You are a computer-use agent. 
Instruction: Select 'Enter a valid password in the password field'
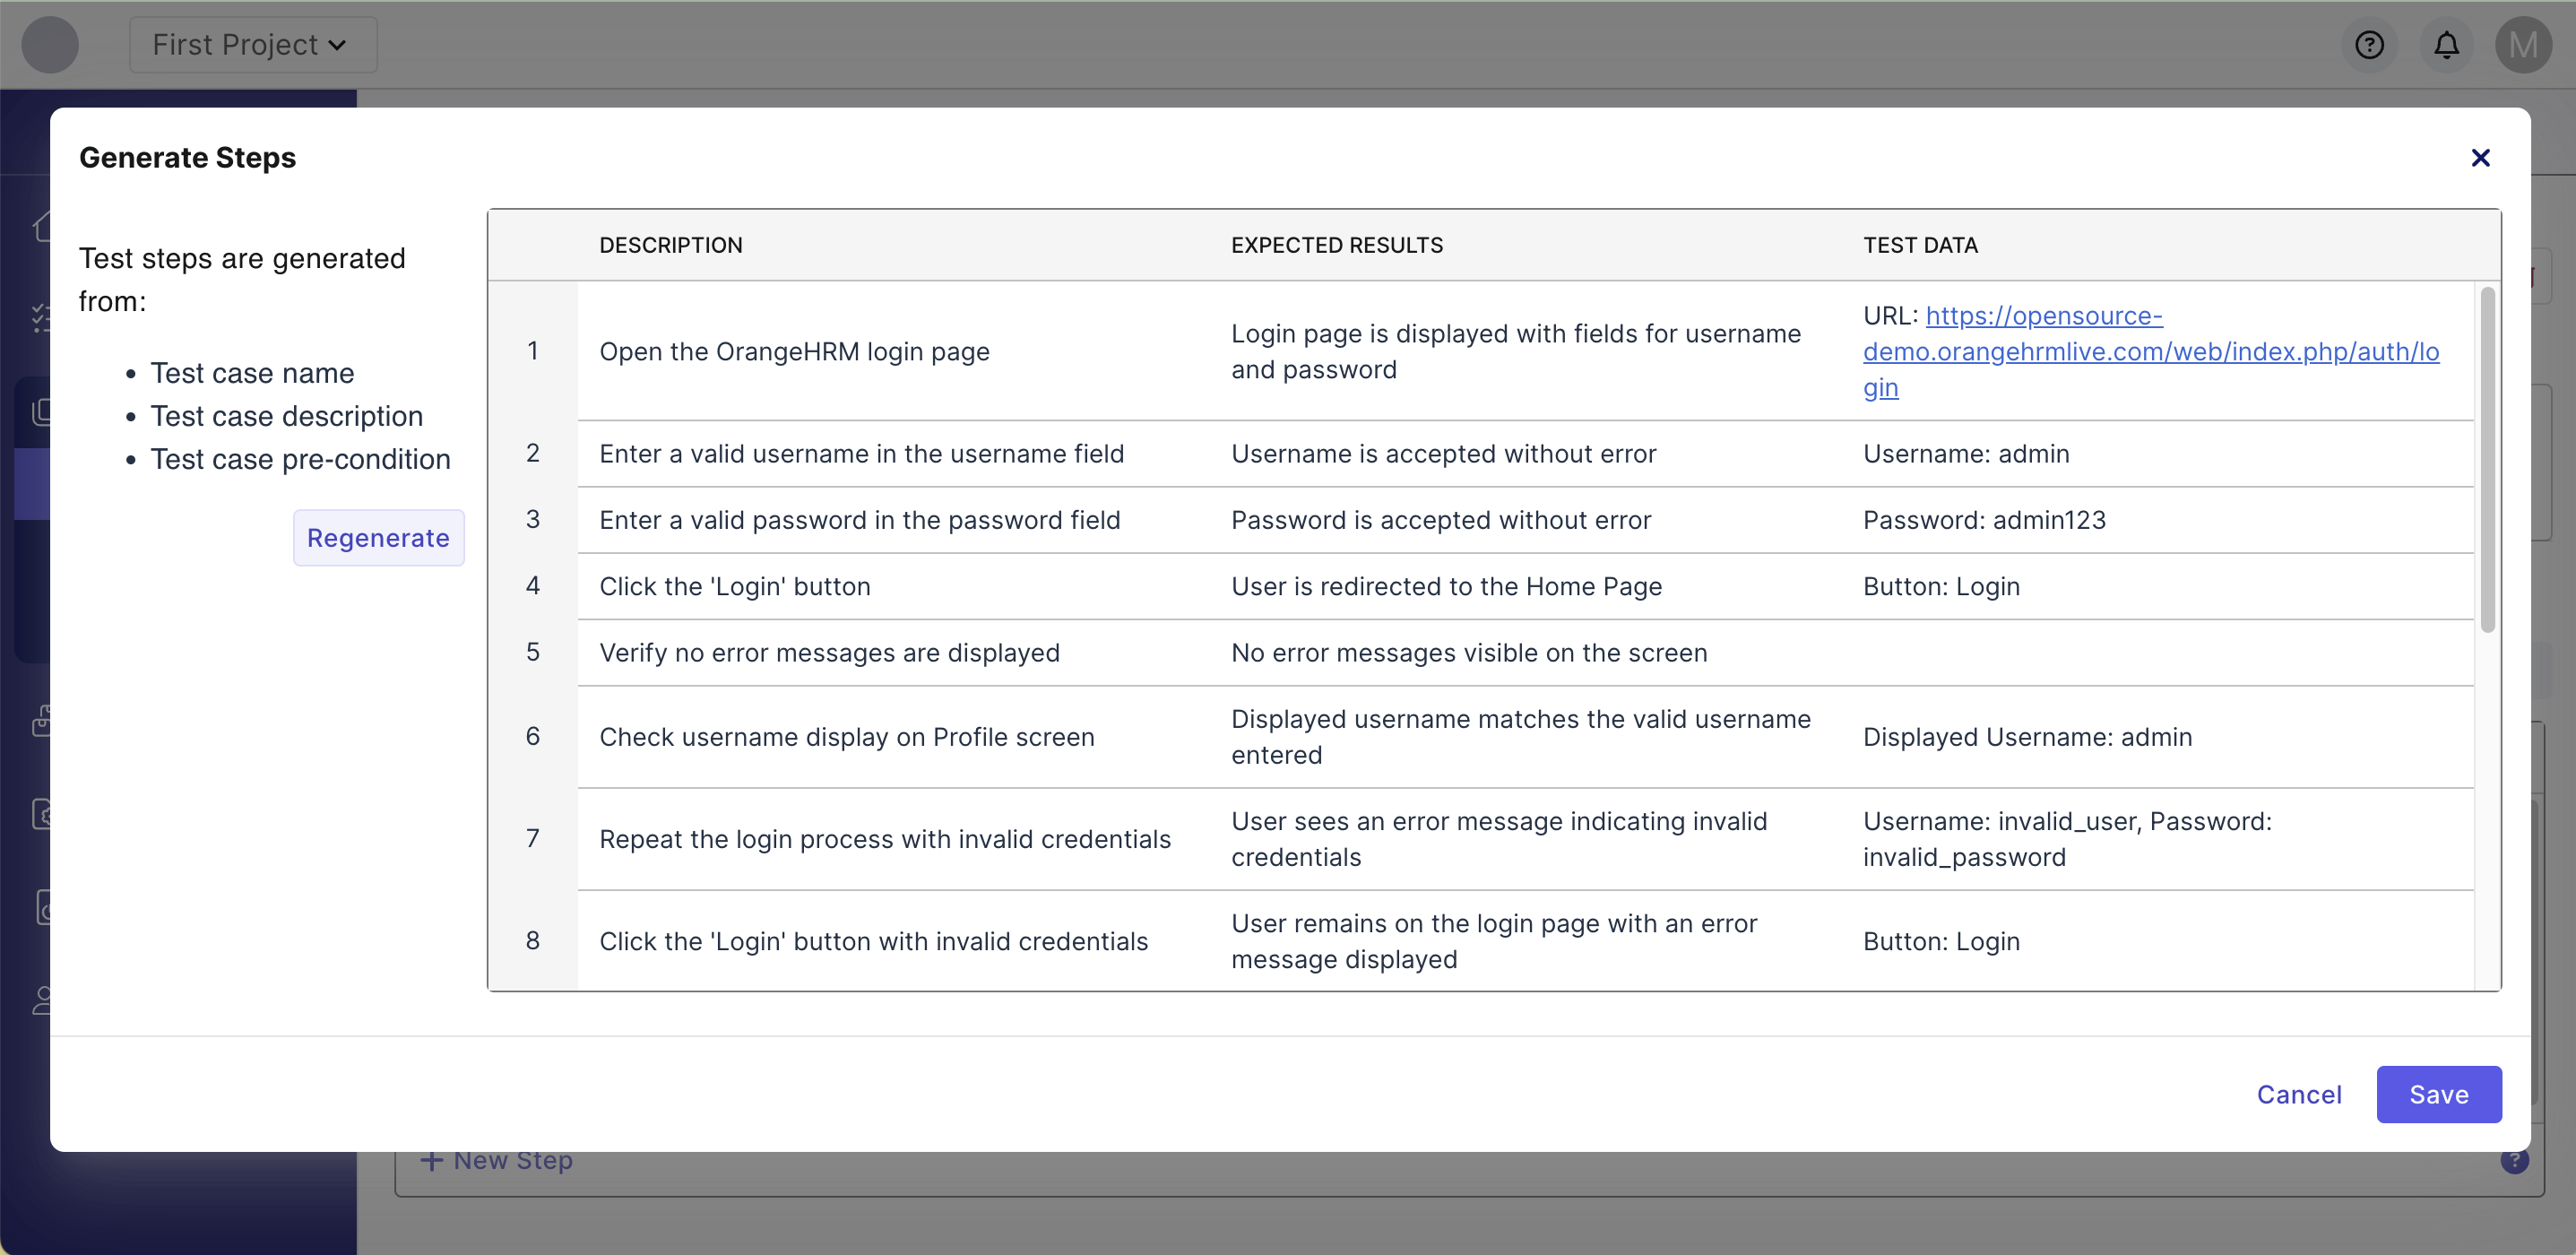tap(859, 520)
